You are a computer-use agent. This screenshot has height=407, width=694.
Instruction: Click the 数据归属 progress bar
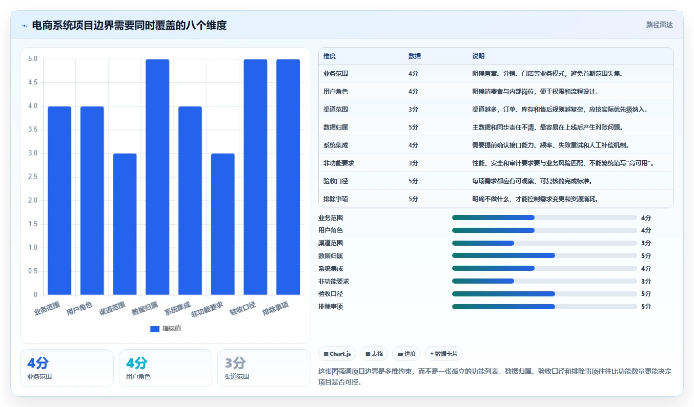pyautogui.click(x=544, y=255)
